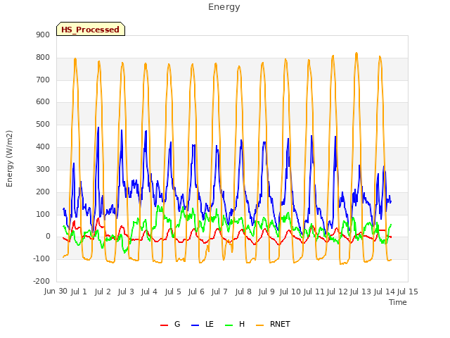Screen dimensions: 450x338
Task: Click the -200 y-axis tick label
Action: pyautogui.click(x=41, y=281)
